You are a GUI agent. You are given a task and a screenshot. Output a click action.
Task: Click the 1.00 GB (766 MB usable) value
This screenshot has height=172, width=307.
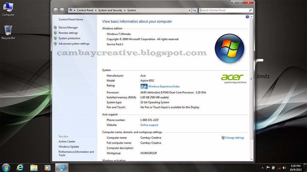click(155, 97)
